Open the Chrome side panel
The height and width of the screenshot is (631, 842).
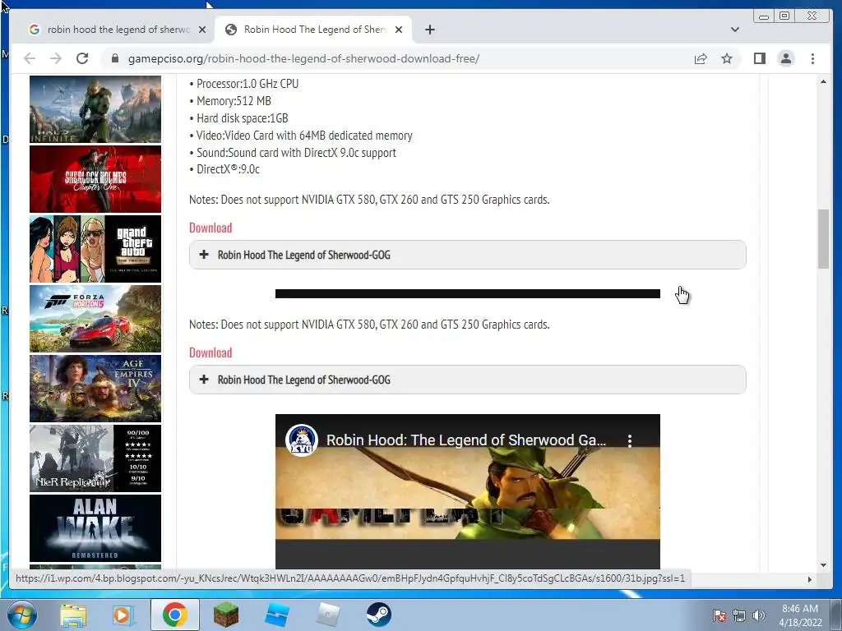click(x=759, y=58)
